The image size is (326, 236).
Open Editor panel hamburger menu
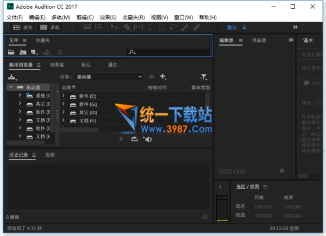point(241,41)
